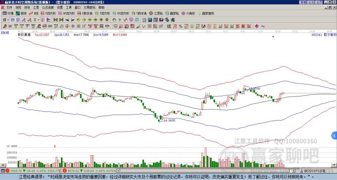Click the 深 index status icon

coord(65,171)
